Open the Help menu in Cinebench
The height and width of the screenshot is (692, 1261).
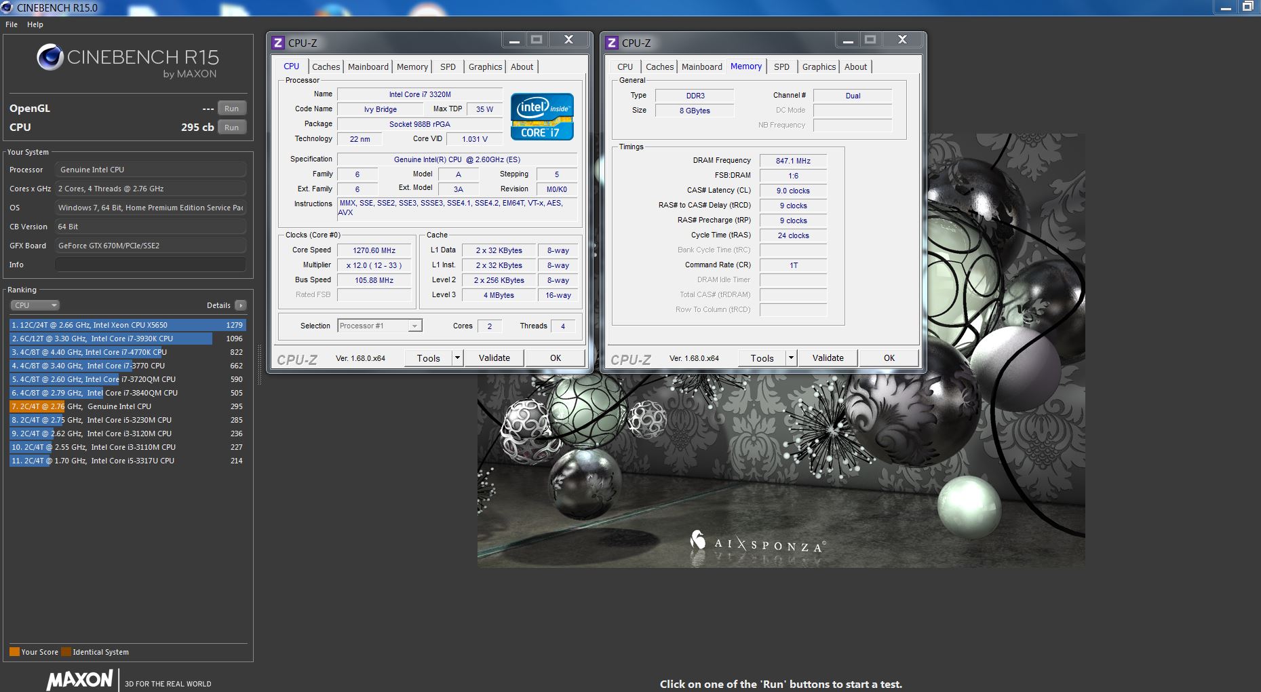[35, 24]
